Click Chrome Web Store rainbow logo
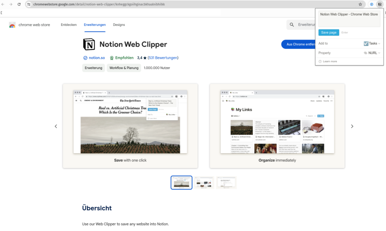 click(x=12, y=25)
